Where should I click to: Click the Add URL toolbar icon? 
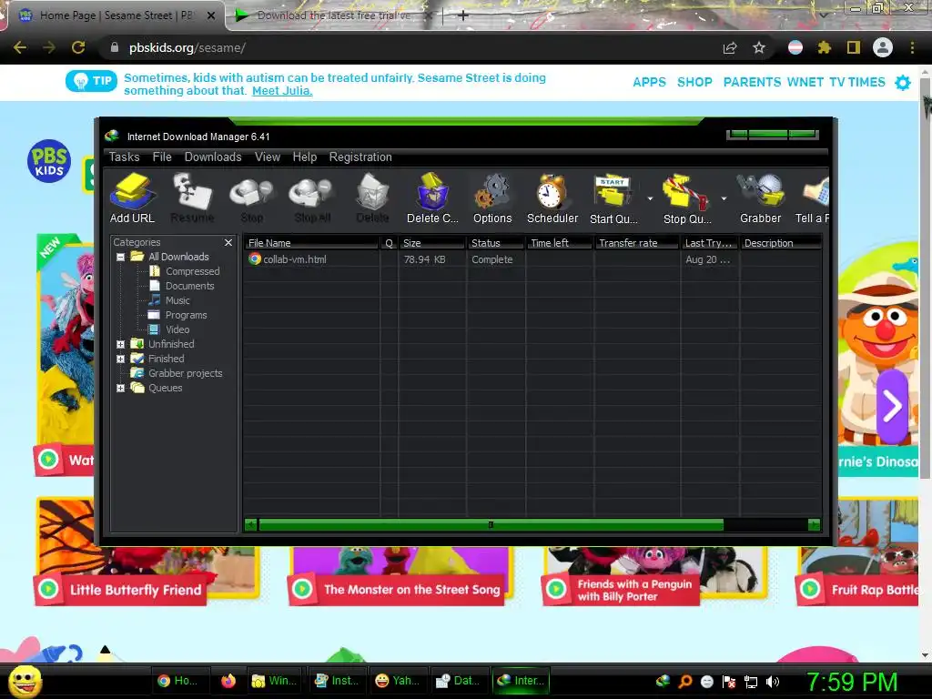coord(133,198)
